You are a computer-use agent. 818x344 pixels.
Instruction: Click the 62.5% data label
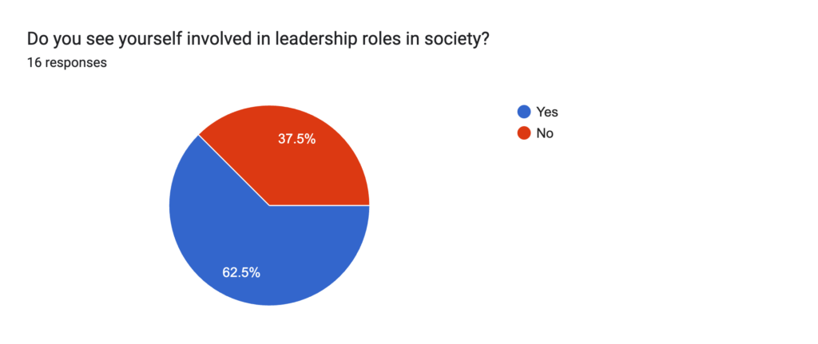tap(241, 272)
